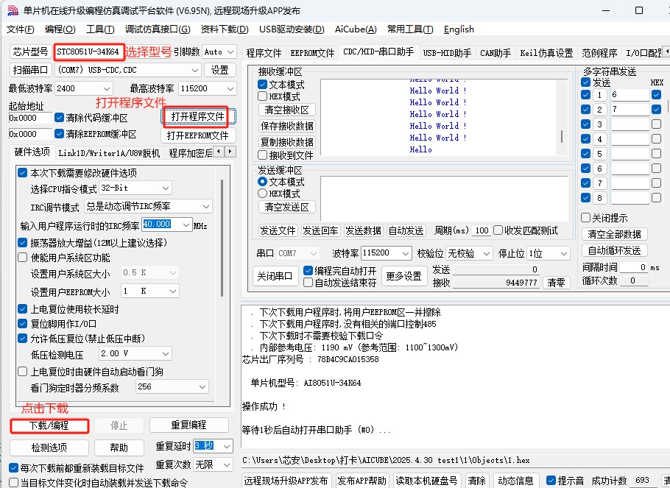Toggle 复位脚用作I/O口 checkbox

[x=23, y=323]
